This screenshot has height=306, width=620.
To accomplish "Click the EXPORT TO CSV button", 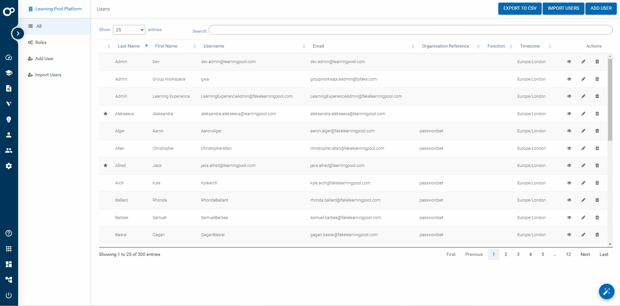I will click(520, 8).
